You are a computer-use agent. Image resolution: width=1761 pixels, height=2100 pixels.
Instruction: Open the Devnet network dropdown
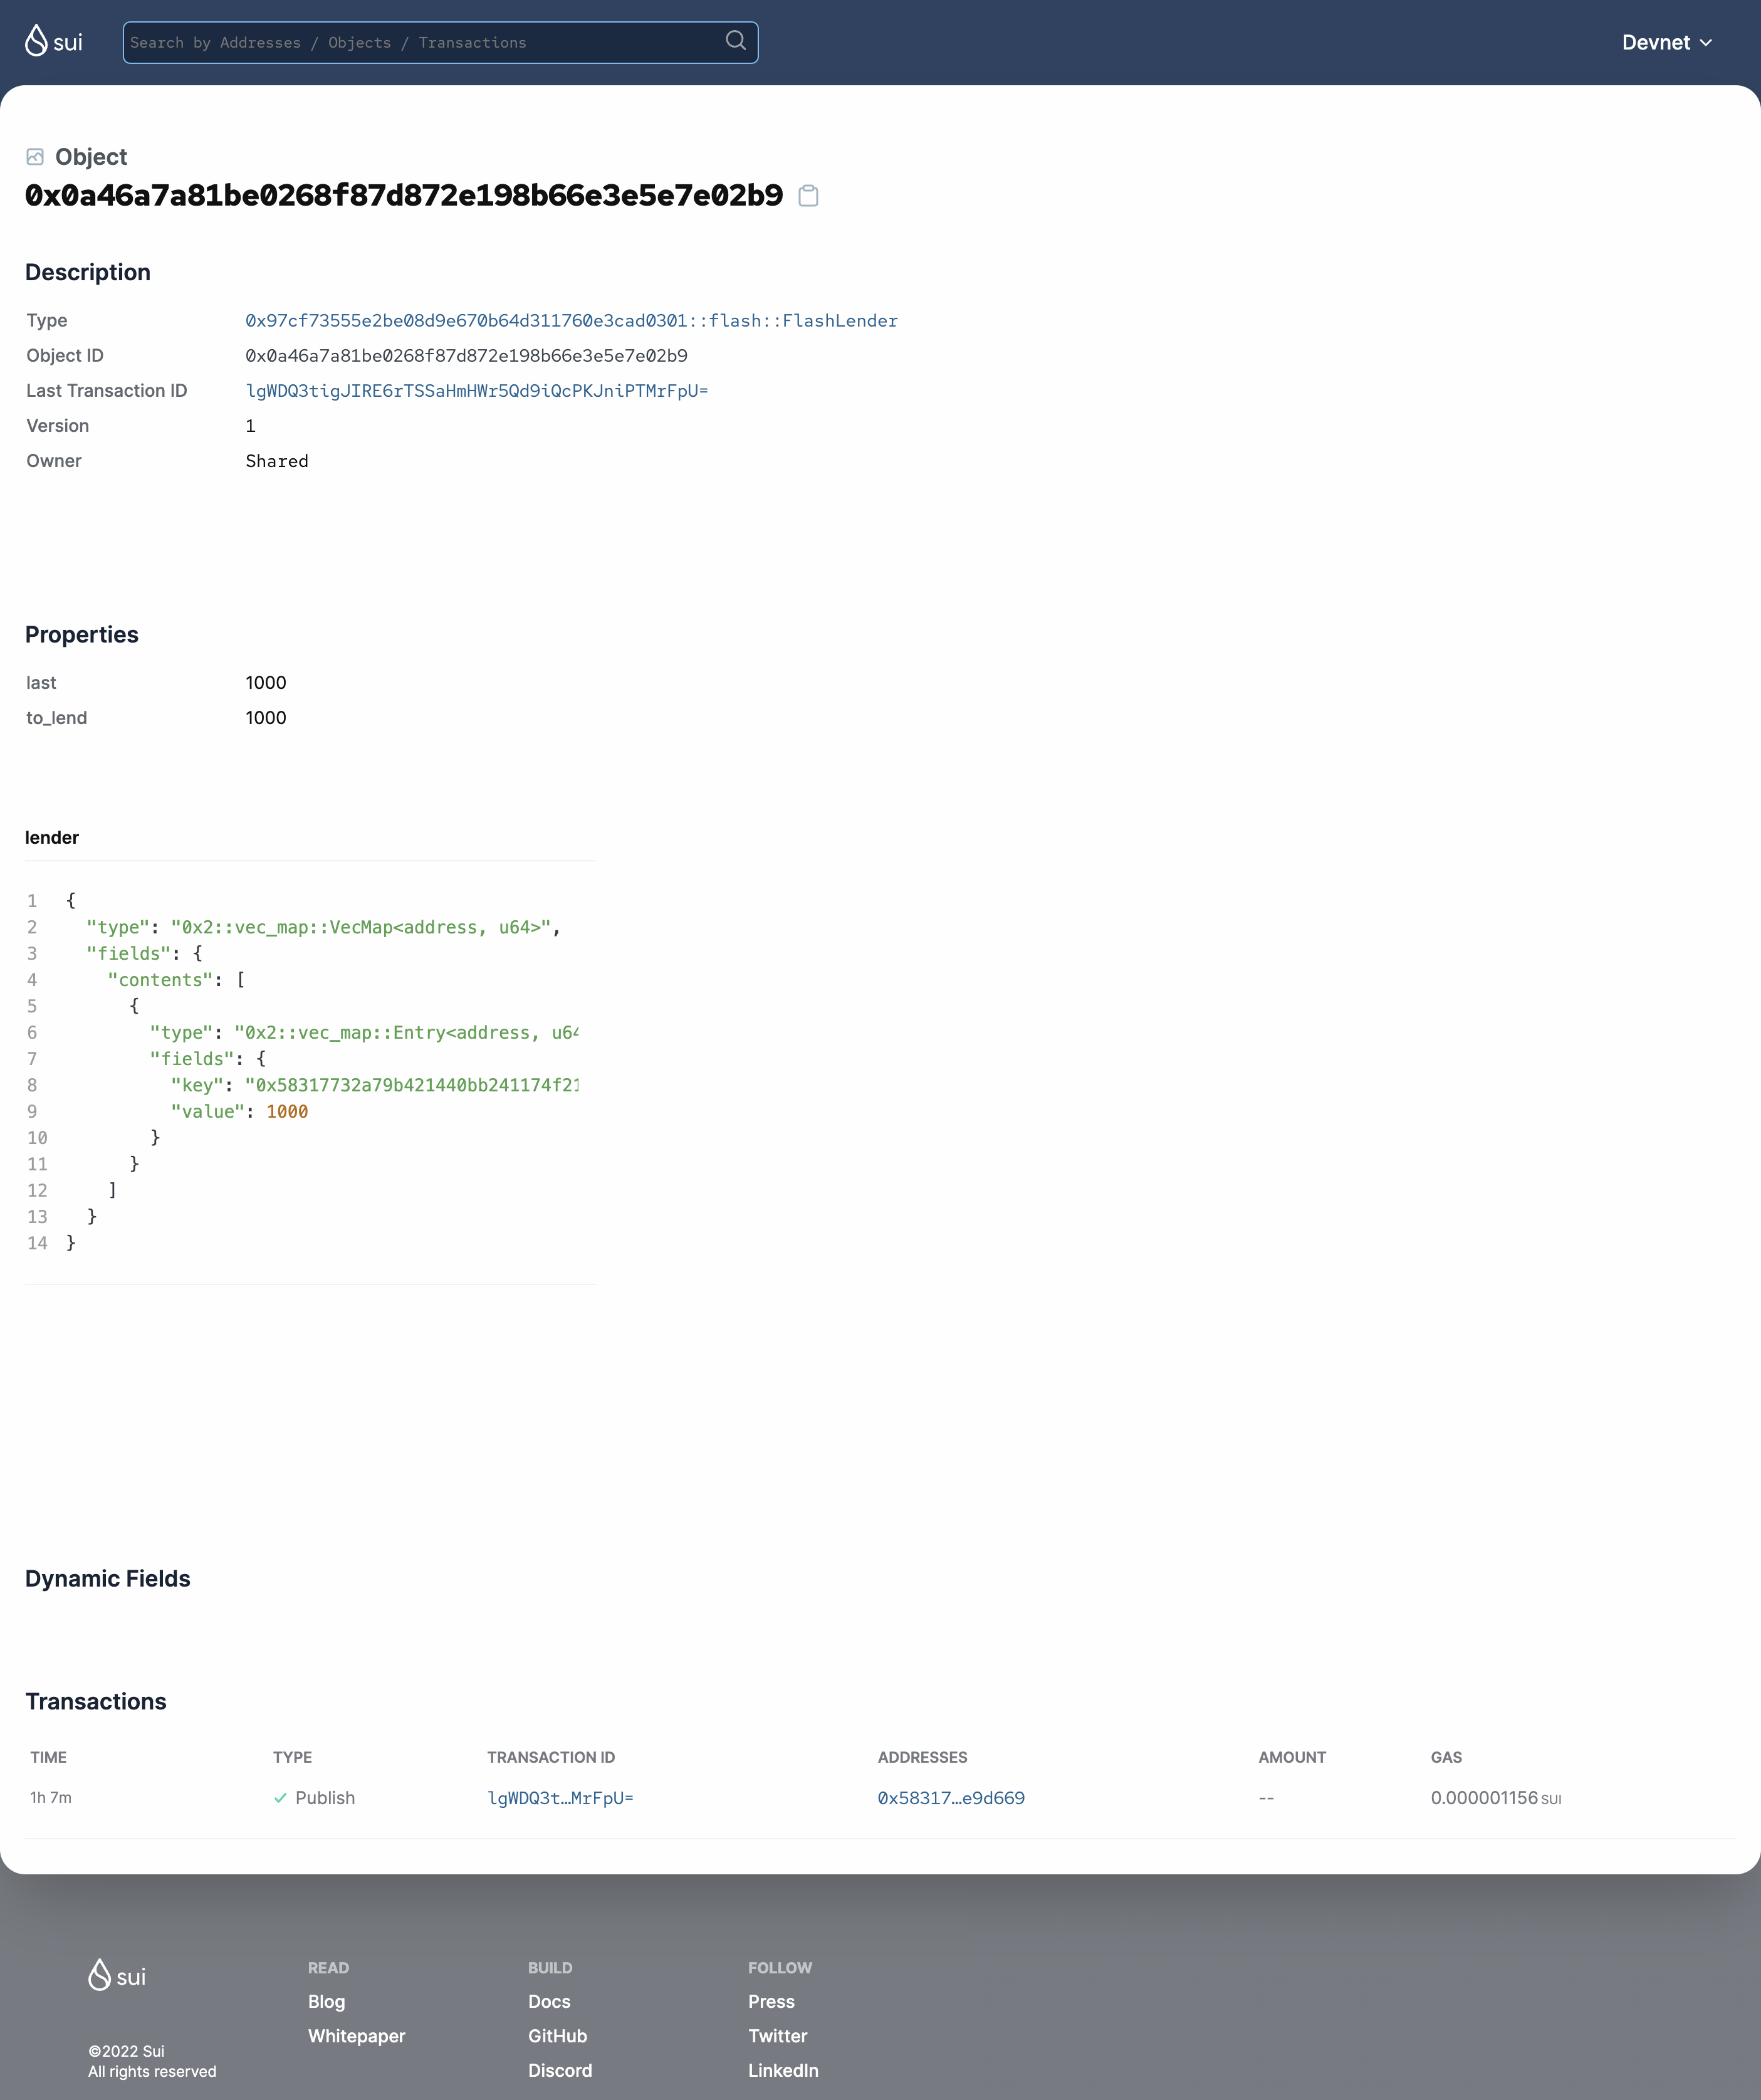click(1666, 42)
